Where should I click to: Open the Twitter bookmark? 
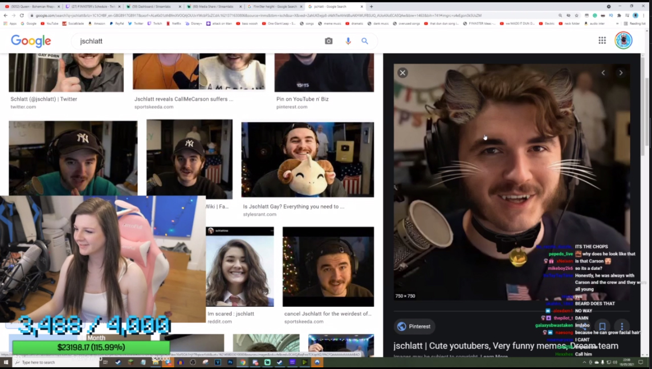136,24
